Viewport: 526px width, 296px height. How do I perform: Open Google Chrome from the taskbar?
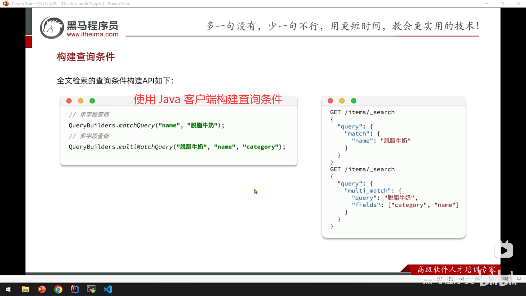click(58, 289)
